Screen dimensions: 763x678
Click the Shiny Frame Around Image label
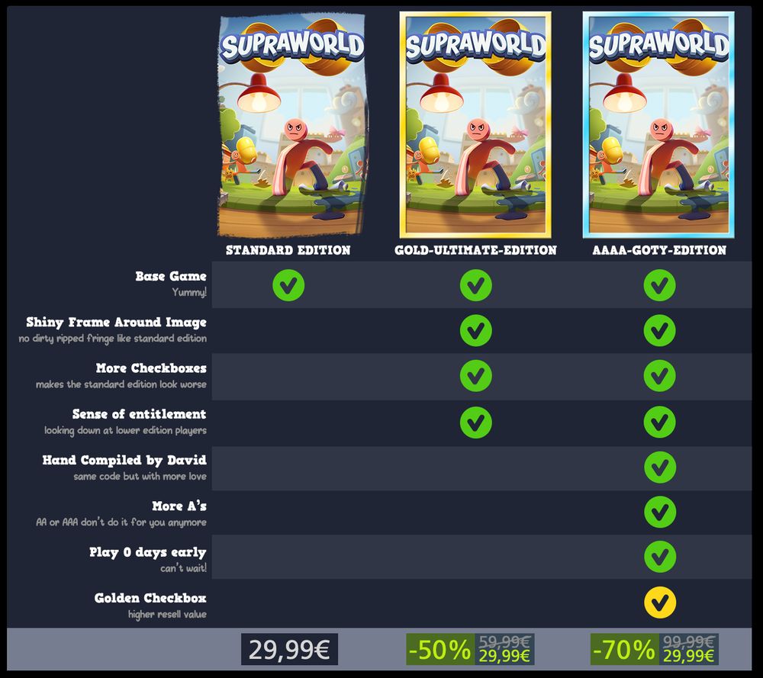pos(116,322)
